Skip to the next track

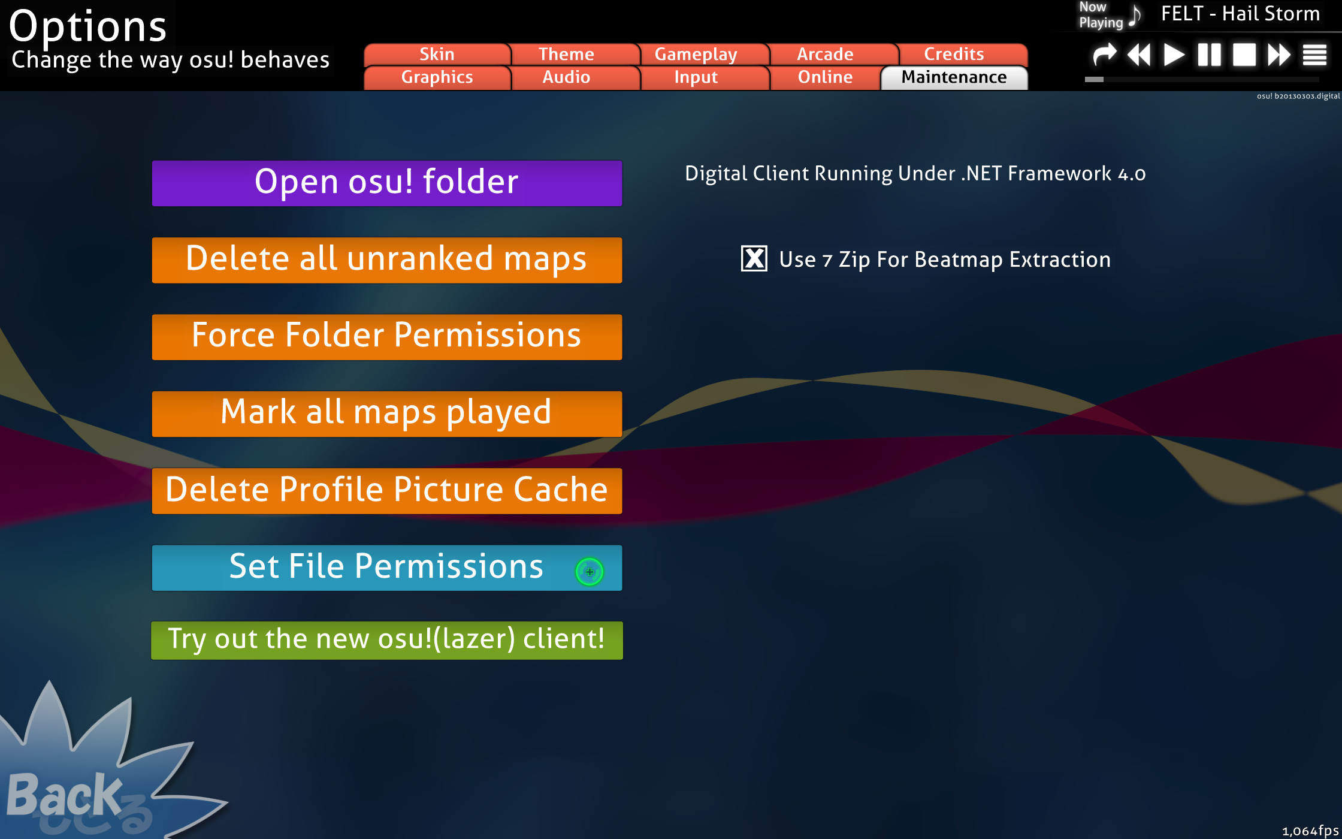pyautogui.click(x=1279, y=55)
